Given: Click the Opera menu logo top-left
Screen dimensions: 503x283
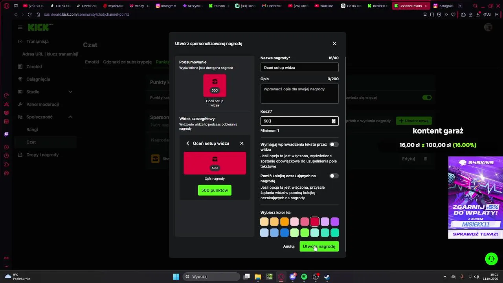Looking at the screenshot, I should pos(6,6).
